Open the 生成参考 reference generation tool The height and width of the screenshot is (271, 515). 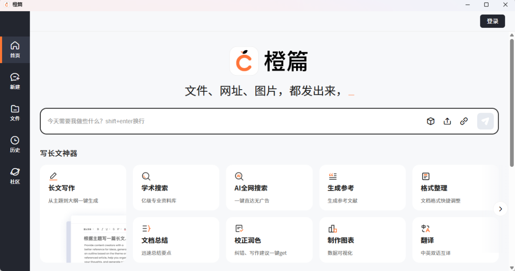[x=362, y=187]
